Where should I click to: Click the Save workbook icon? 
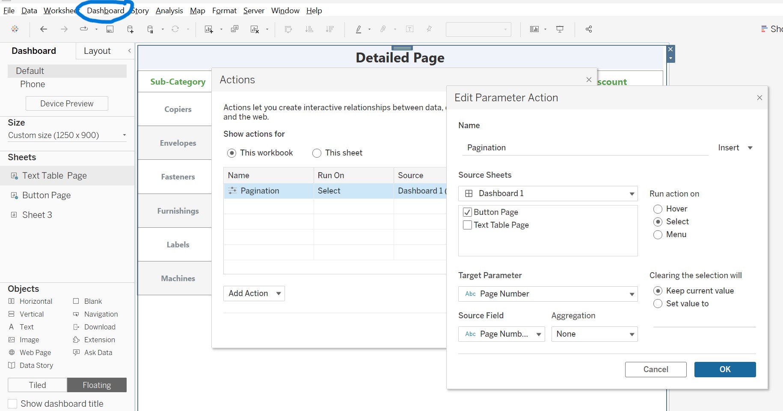pyautogui.click(x=110, y=29)
